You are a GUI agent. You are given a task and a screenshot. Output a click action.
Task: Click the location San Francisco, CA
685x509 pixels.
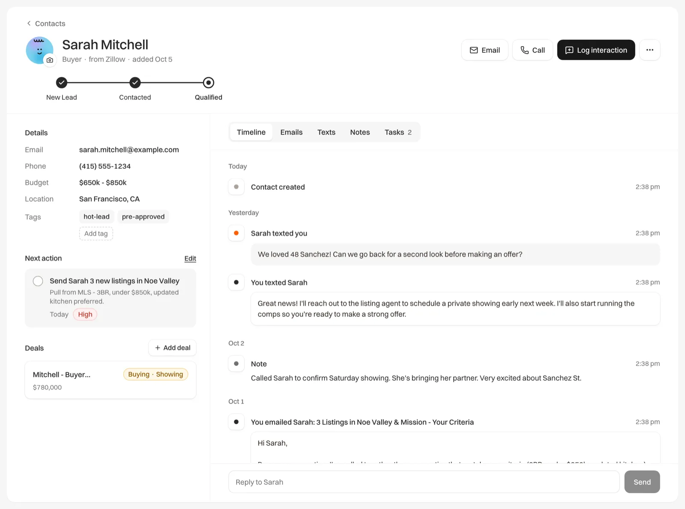coord(109,199)
